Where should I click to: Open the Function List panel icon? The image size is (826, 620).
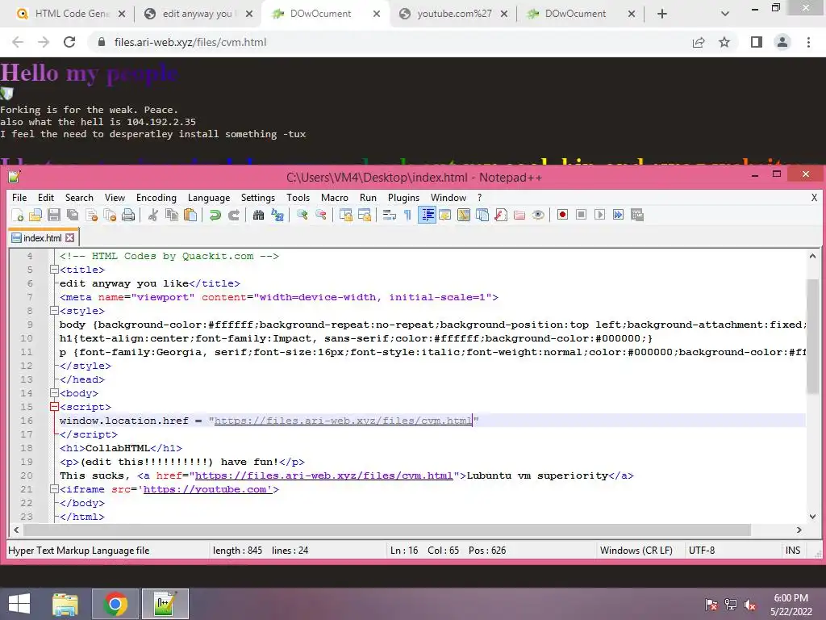[501, 215]
